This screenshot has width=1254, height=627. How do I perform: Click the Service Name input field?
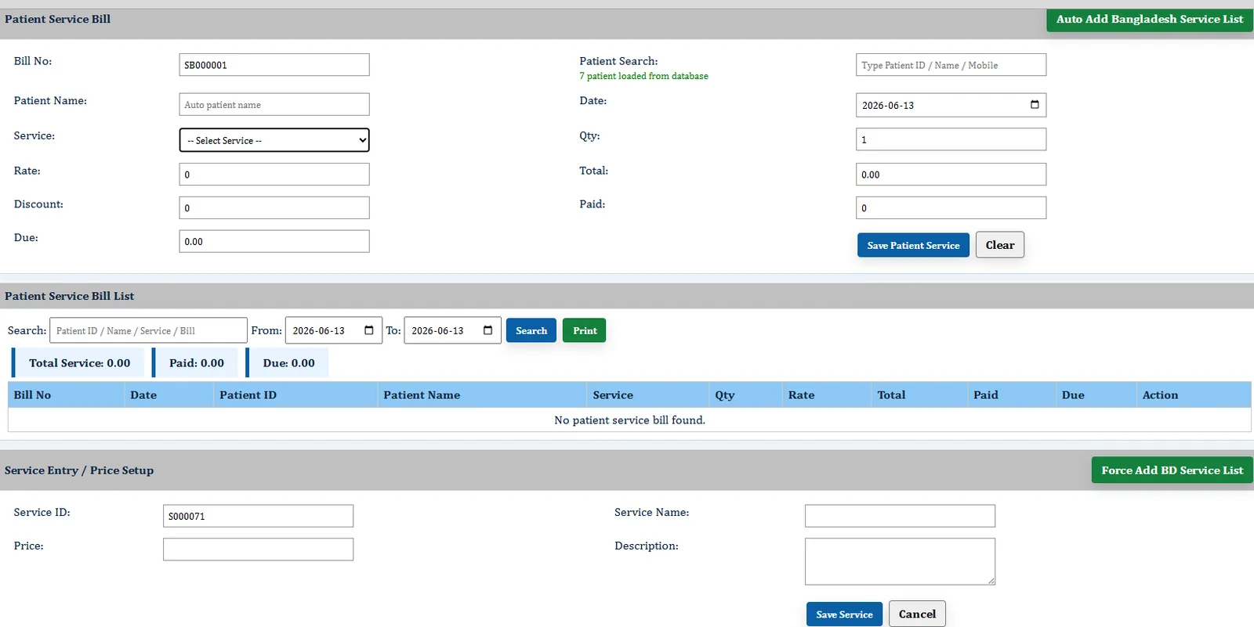[900, 516]
